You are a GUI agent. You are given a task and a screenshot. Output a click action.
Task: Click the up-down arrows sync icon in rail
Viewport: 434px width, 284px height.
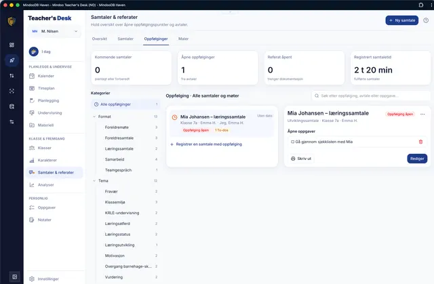[x=12, y=75]
